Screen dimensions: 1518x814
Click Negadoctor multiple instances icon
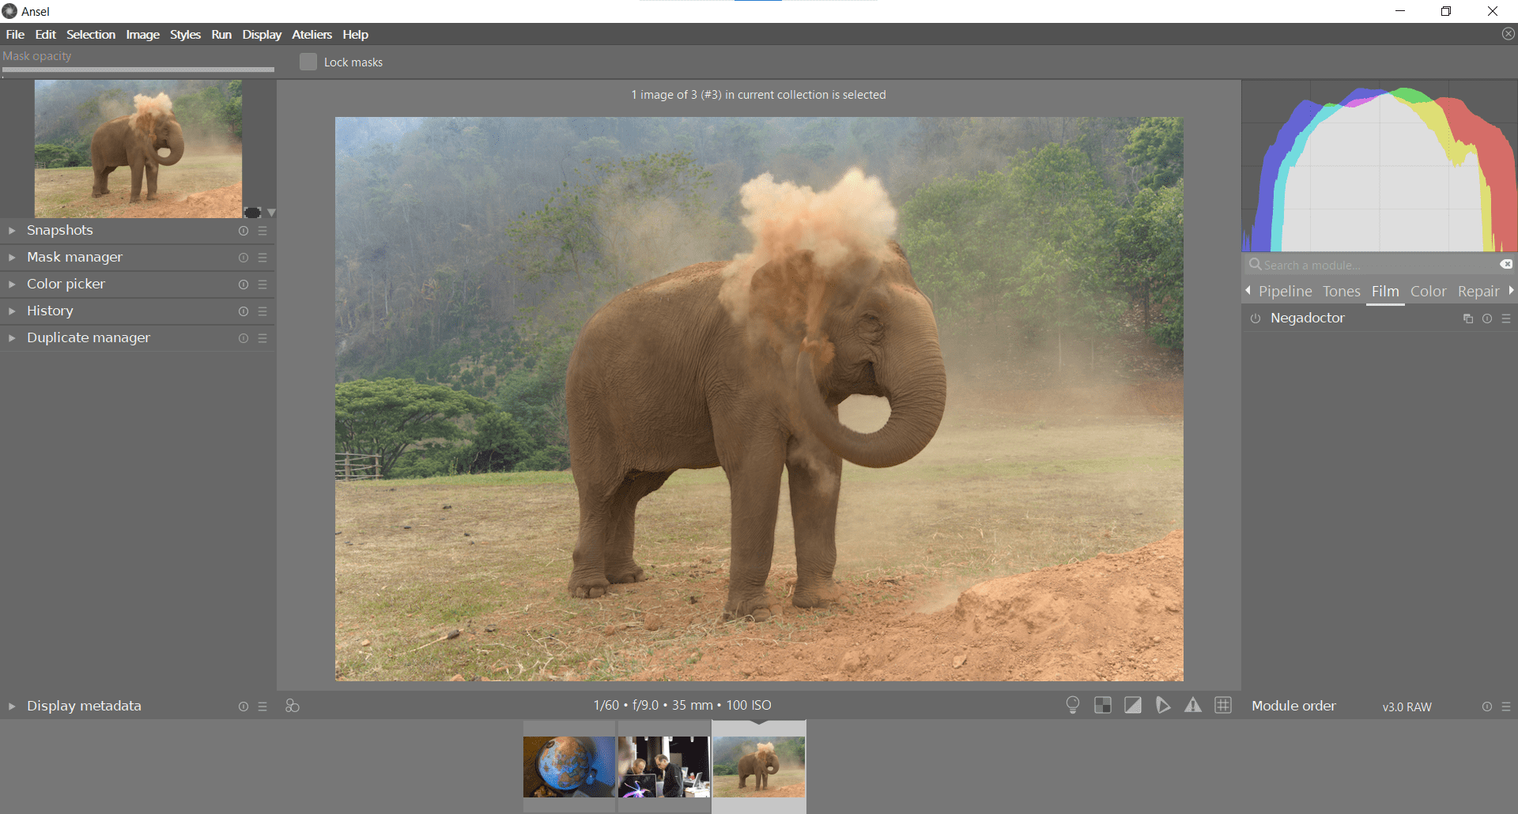[x=1468, y=318]
